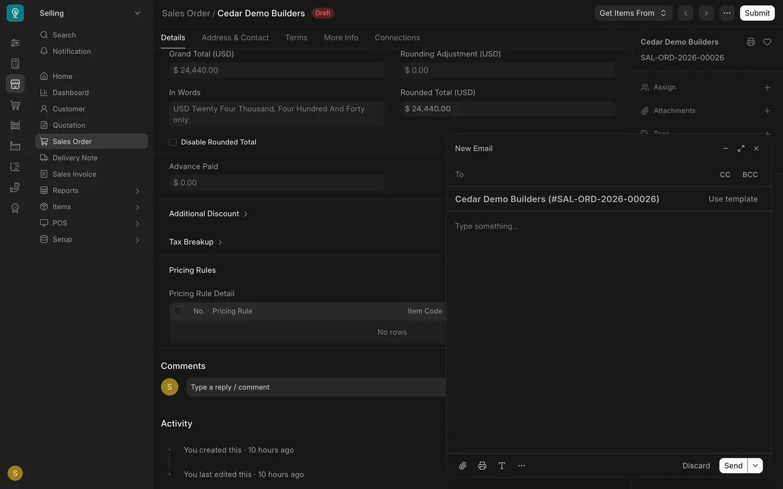
Task: Open the header ellipsis menu
Action: click(x=727, y=13)
